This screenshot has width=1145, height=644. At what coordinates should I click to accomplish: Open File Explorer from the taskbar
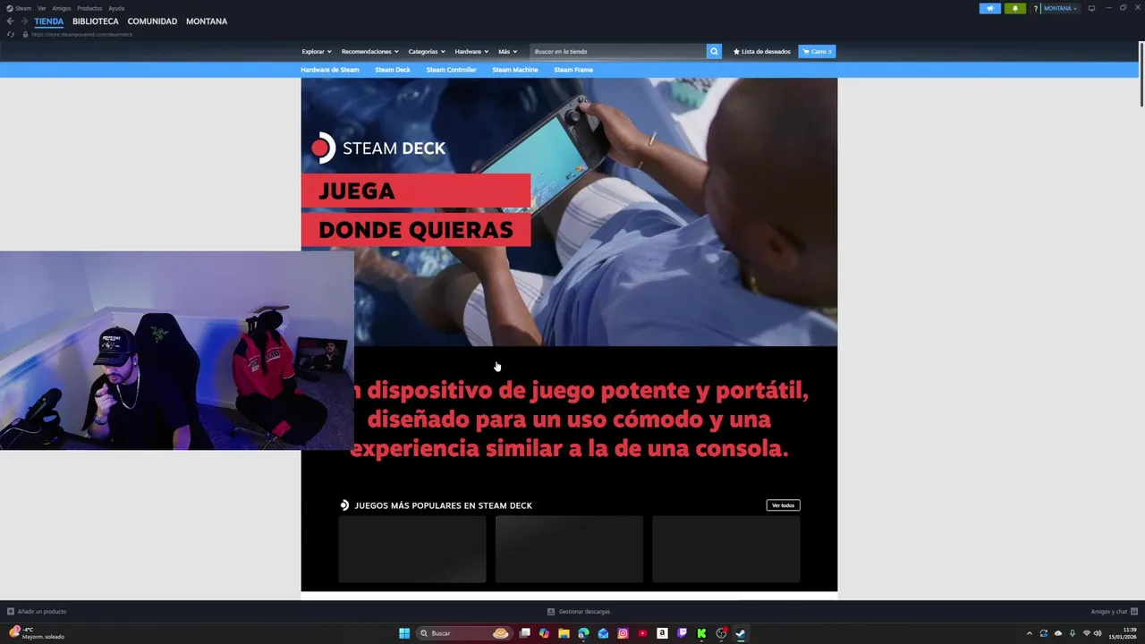pyautogui.click(x=564, y=633)
